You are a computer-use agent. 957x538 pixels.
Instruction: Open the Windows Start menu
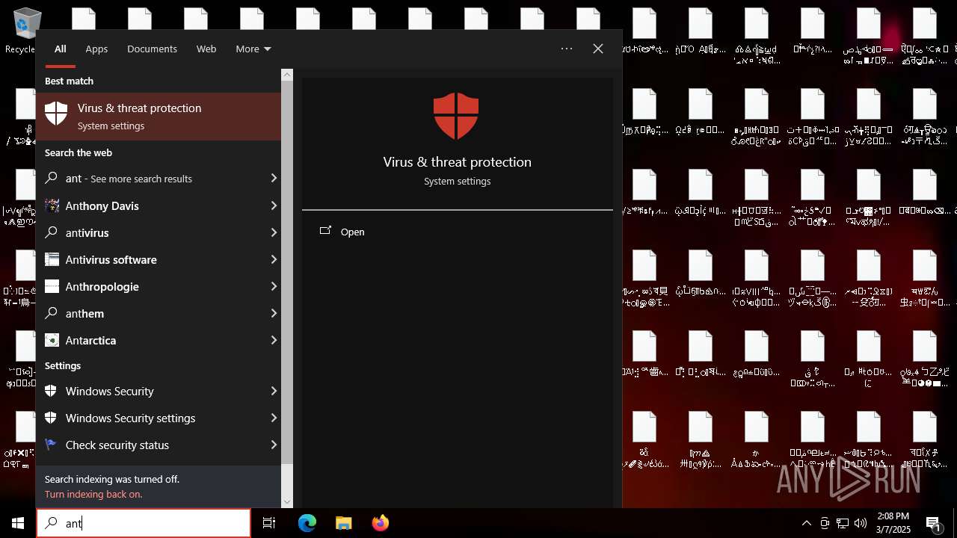[x=18, y=523]
